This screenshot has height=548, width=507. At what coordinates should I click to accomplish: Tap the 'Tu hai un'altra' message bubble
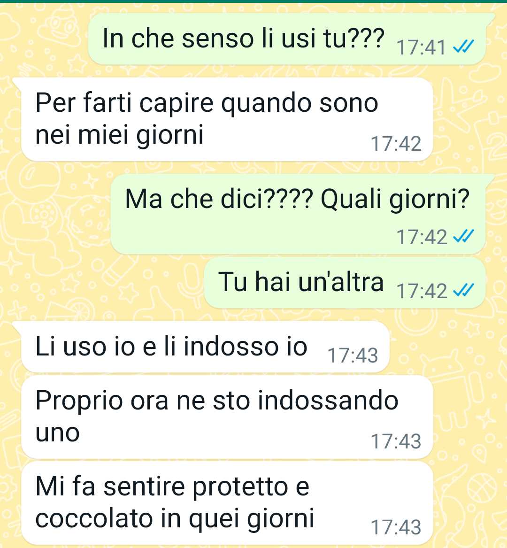(x=345, y=283)
